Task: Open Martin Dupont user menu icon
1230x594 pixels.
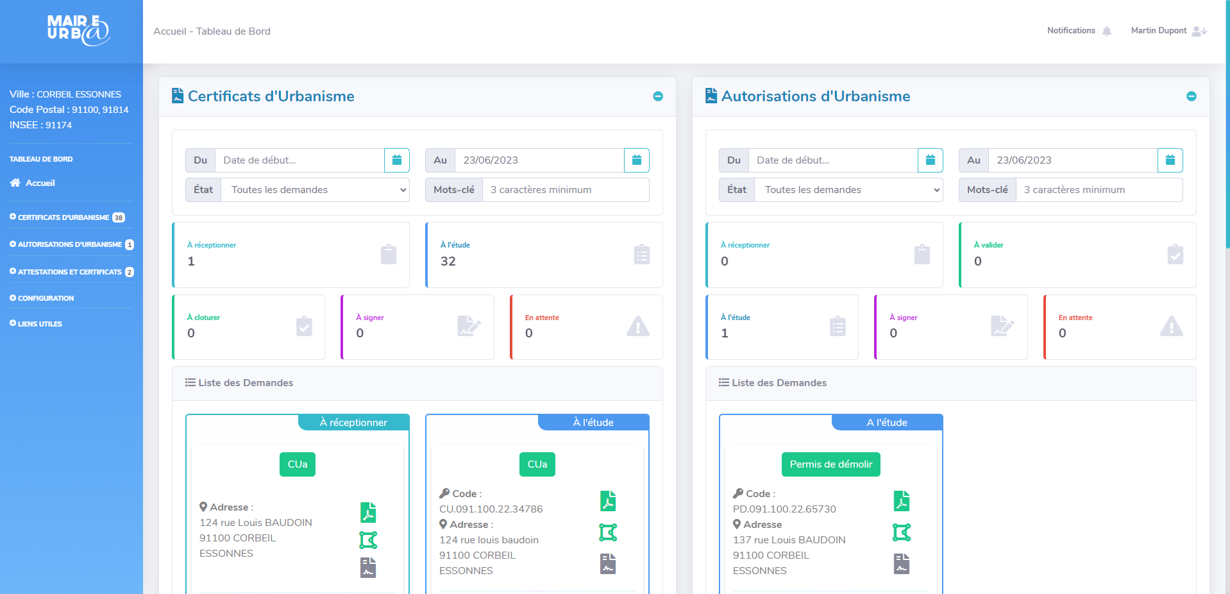Action: [x=1199, y=31]
